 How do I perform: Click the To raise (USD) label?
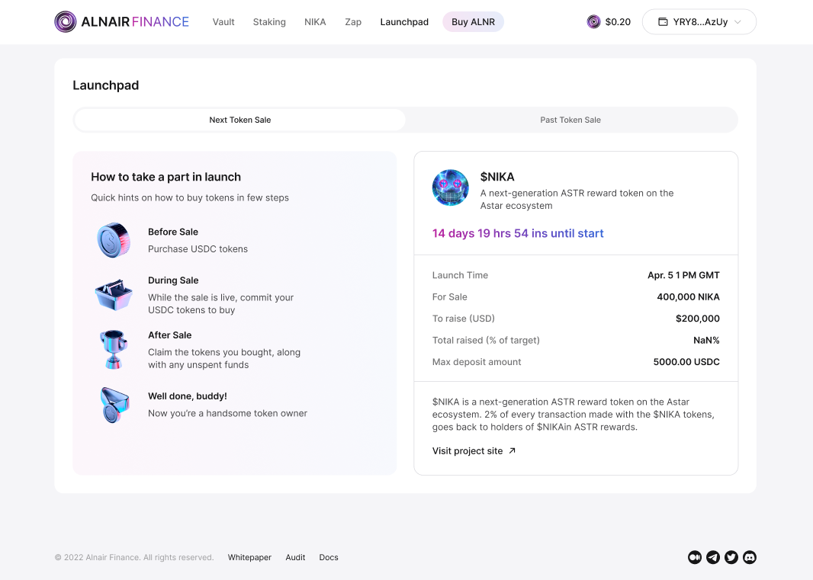click(x=464, y=319)
